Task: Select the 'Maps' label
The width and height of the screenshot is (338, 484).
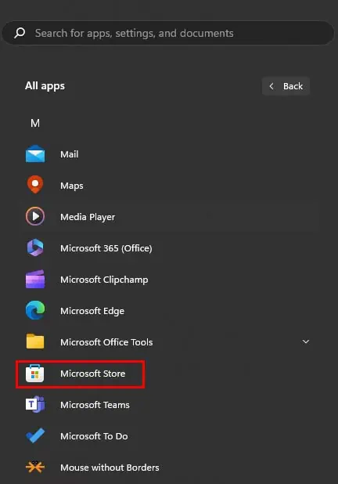Action: (72, 186)
